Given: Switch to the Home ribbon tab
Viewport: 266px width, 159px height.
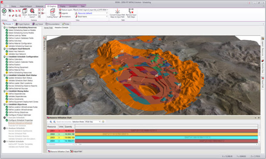Looking at the screenshot, I should 14,6.
